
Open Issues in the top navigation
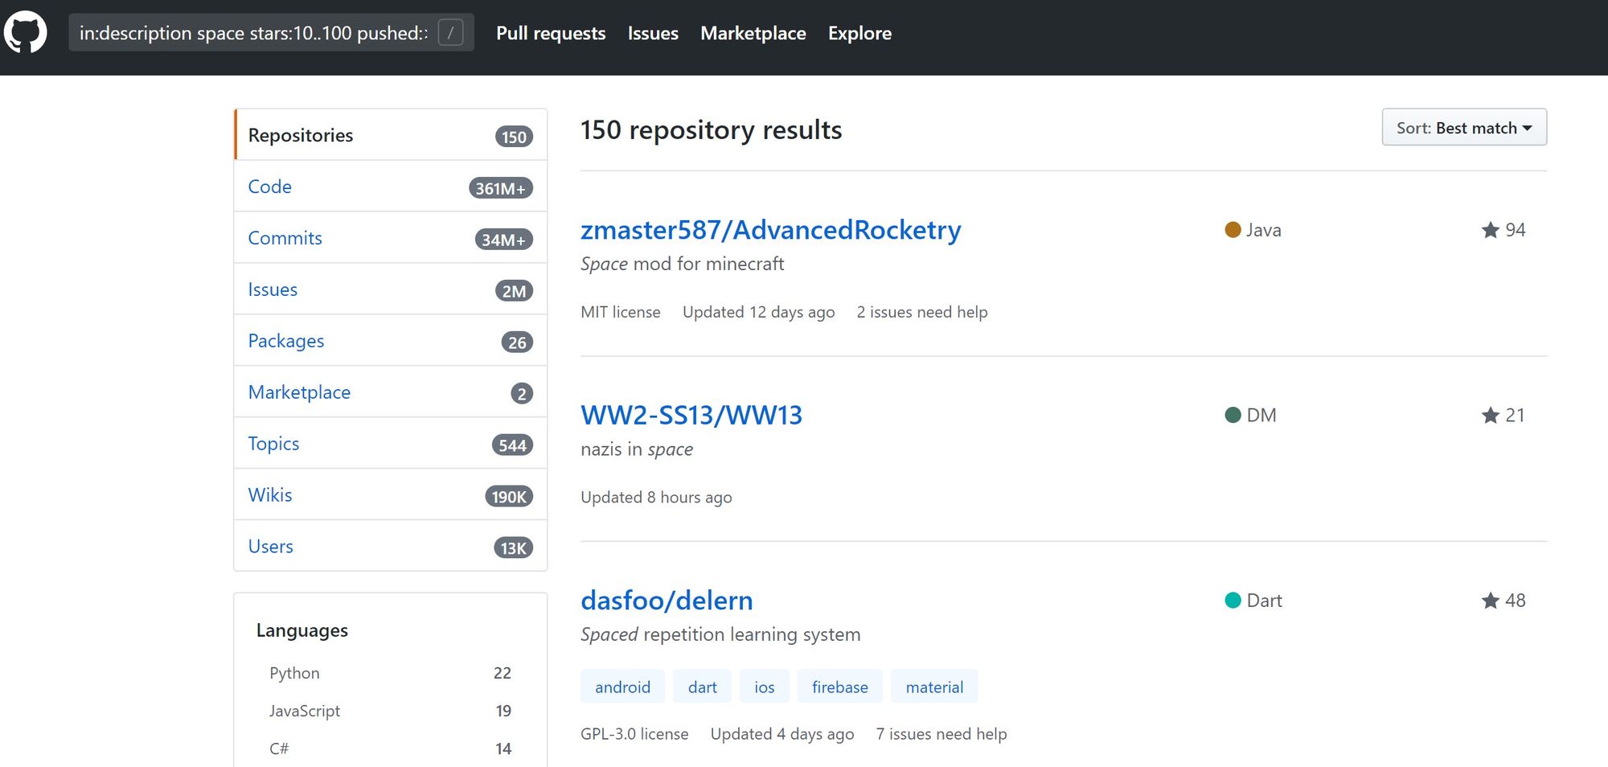(x=653, y=33)
